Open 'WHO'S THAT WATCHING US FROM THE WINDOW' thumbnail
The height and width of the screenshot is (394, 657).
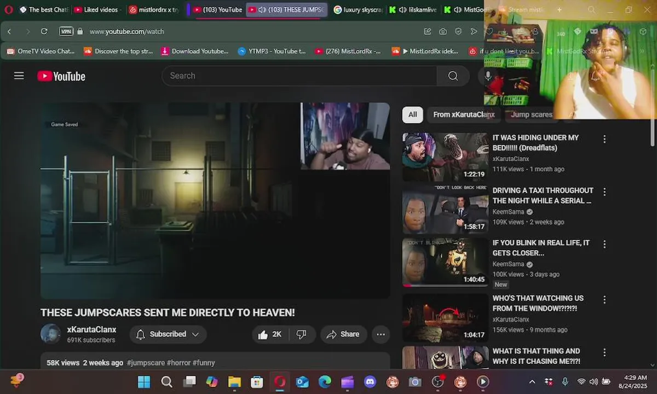445,317
